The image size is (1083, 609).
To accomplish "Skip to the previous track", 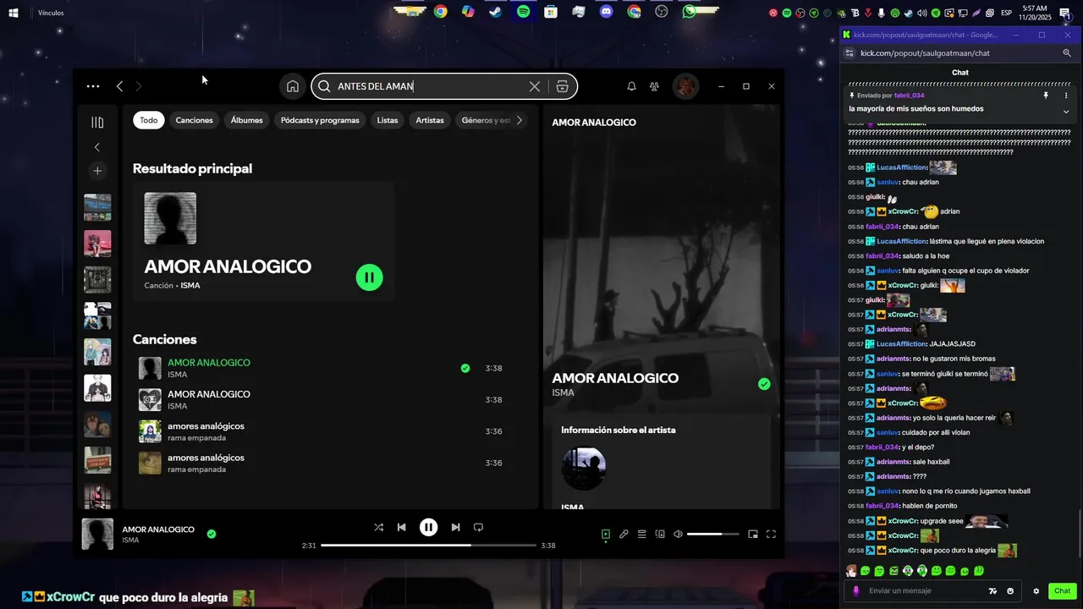I will 402,527.
